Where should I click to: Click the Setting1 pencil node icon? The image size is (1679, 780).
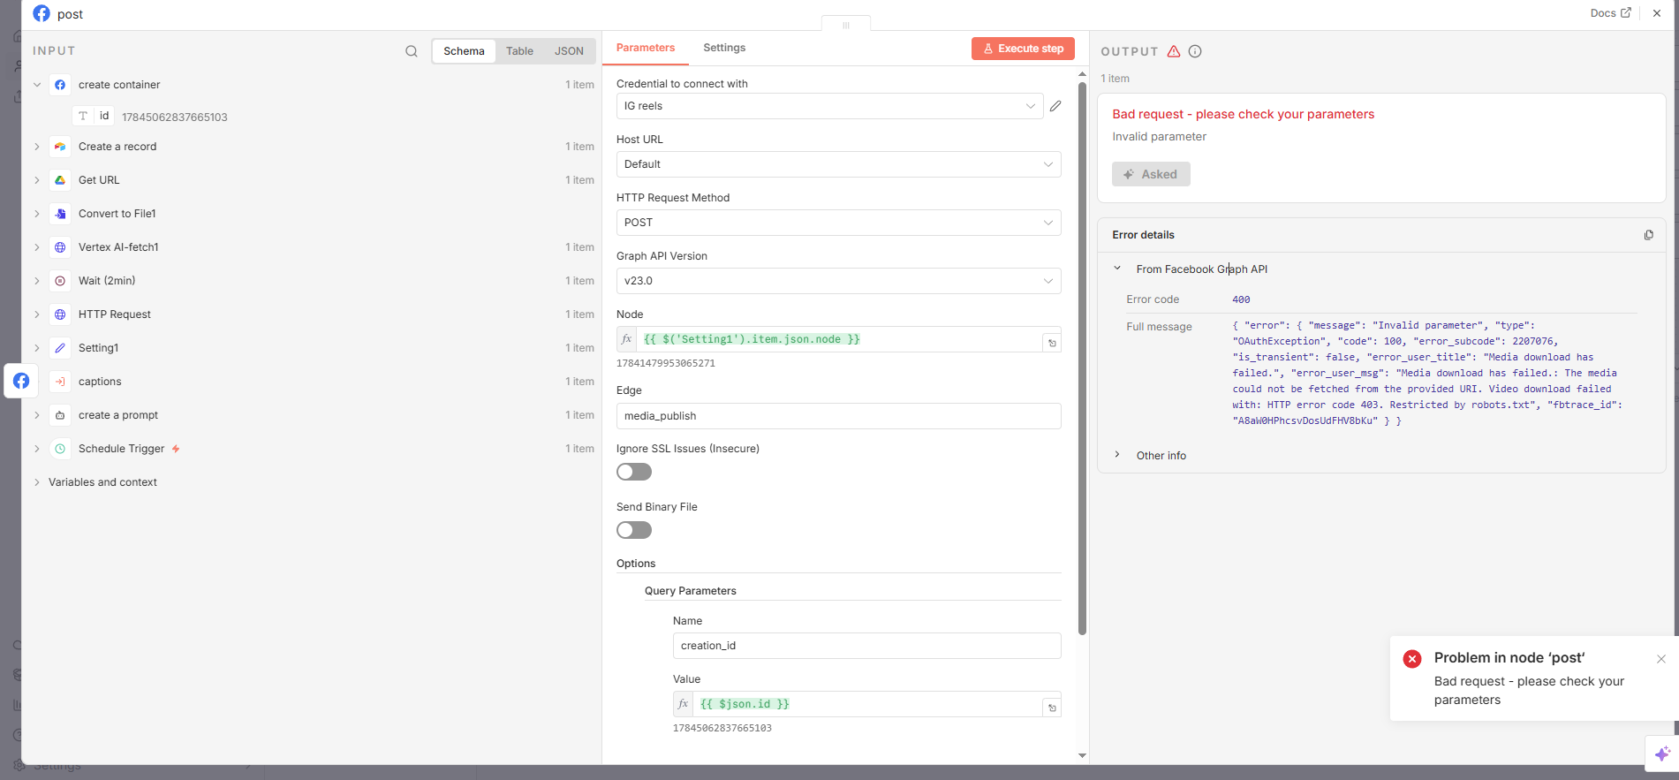[x=60, y=348]
